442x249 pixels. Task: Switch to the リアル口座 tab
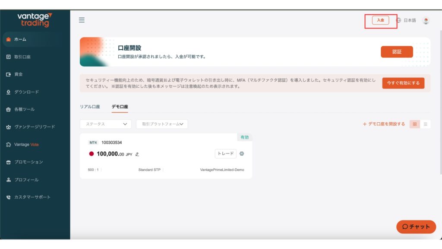point(90,106)
